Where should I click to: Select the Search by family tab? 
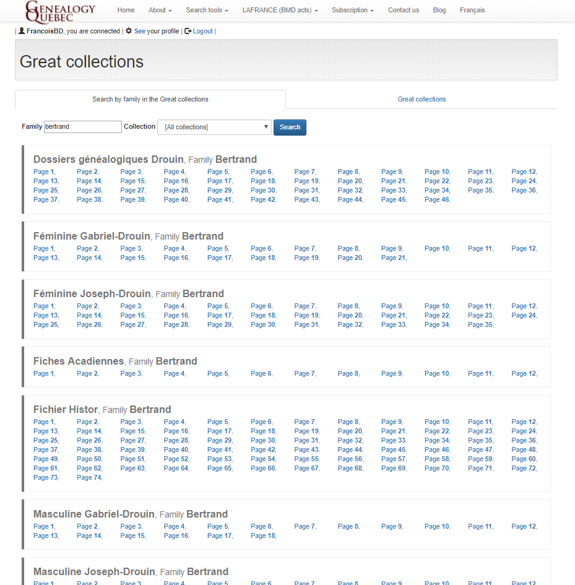pyautogui.click(x=150, y=99)
